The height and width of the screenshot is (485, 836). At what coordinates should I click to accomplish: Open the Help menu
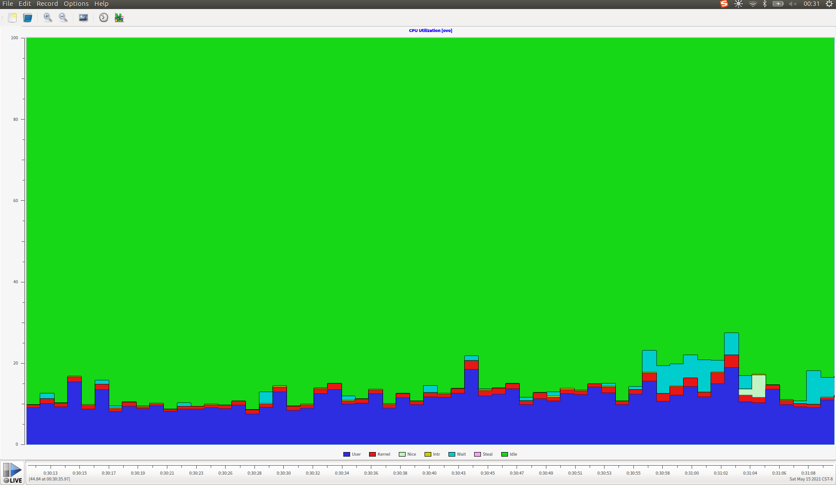click(x=101, y=4)
